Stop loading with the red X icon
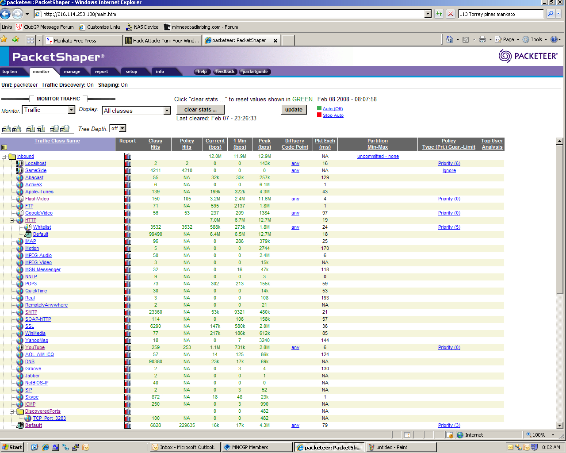The image size is (566, 453). click(451, 14)
